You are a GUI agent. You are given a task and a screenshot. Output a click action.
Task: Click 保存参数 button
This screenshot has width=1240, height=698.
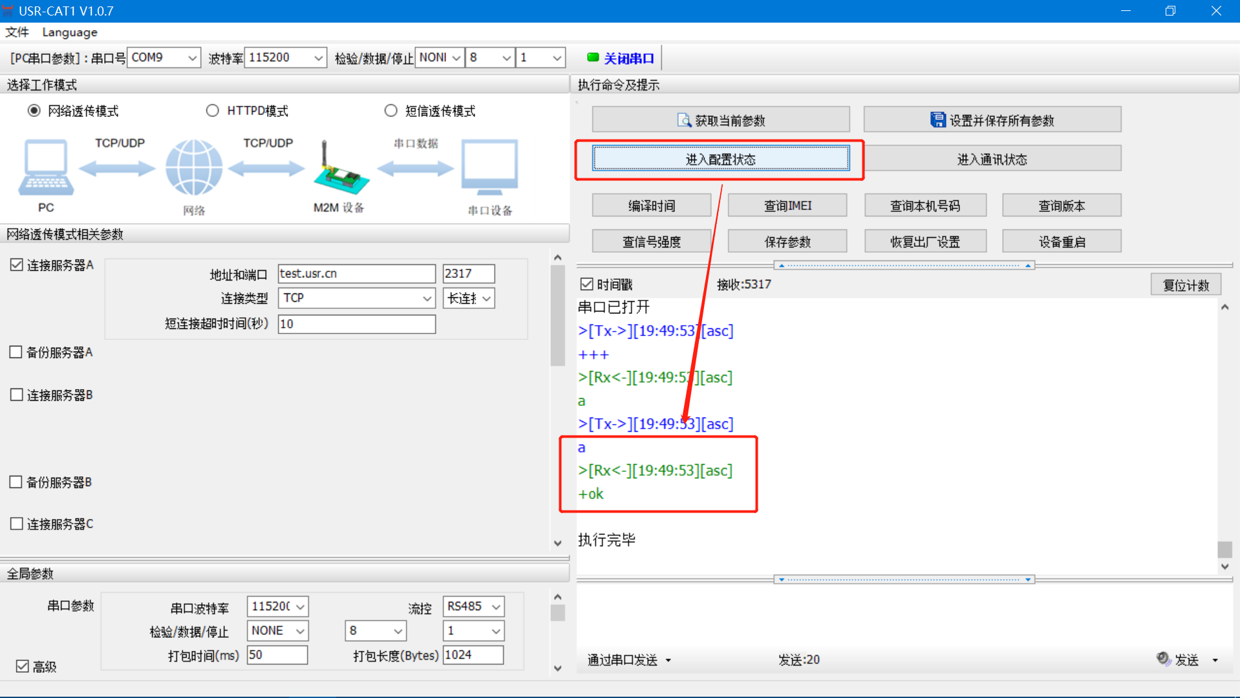point(787,242)
